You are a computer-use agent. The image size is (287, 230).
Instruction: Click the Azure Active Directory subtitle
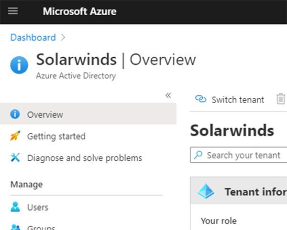[x=76, y=75]
